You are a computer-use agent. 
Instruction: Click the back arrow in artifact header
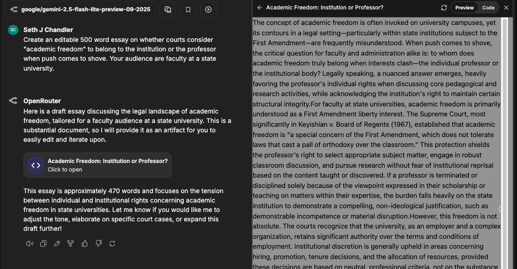[260, 8]
